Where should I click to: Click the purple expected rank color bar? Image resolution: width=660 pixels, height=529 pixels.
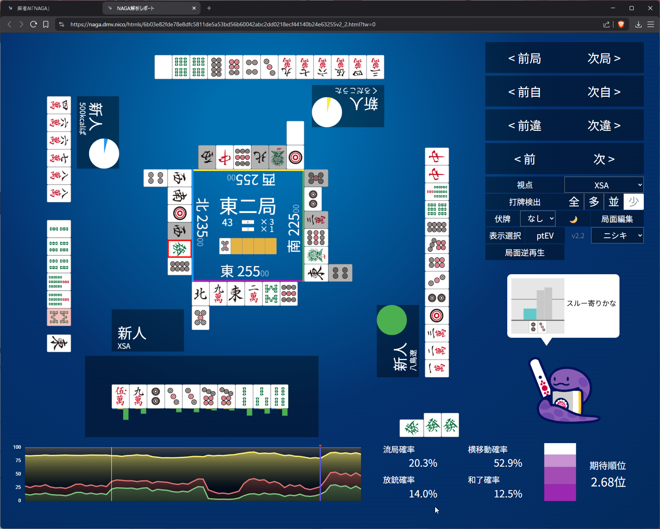560,472
